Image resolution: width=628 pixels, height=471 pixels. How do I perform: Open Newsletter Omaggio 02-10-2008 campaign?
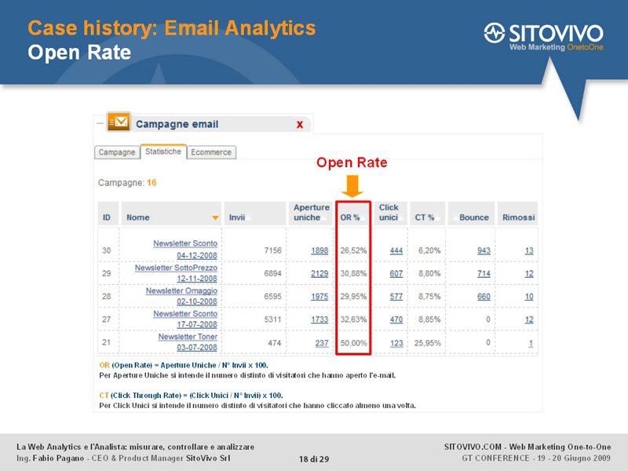click(x=181, y=296)
